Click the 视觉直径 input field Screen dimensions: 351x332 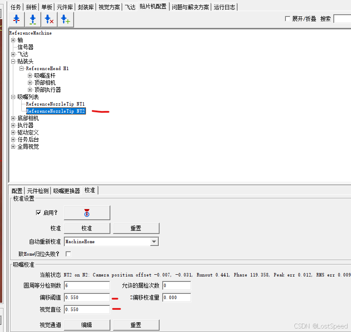click(x=87, y=309)
